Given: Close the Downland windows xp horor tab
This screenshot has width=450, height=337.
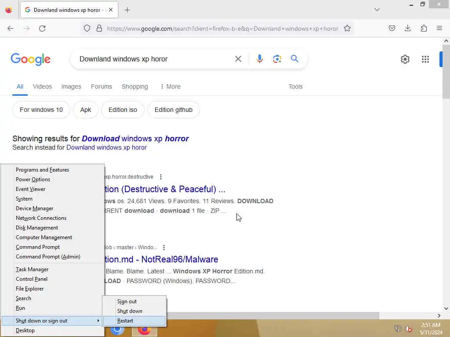Looking at the screenshot, I should (x=110, y=10).
